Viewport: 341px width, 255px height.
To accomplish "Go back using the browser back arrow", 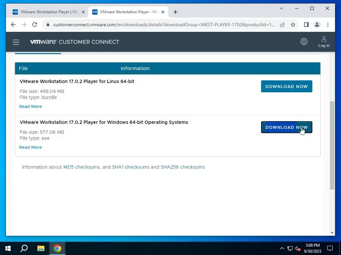I will [x=13, y=25].
